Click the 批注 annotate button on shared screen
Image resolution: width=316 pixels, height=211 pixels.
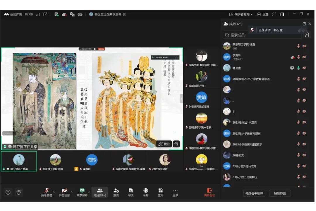[x=164, y=144]
